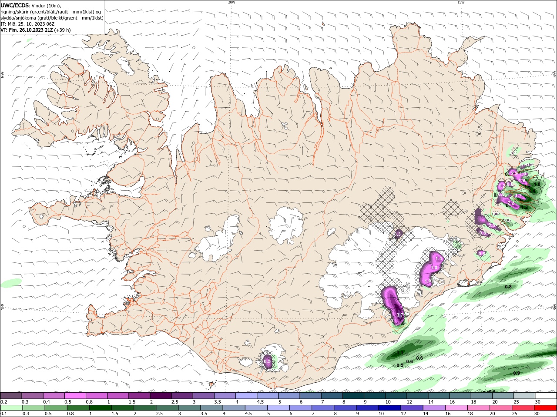Select the dark teal top-row swatch labeled 8
This screenshot has width=557, height=417.
pyautogui.click(x=353, y=396)
